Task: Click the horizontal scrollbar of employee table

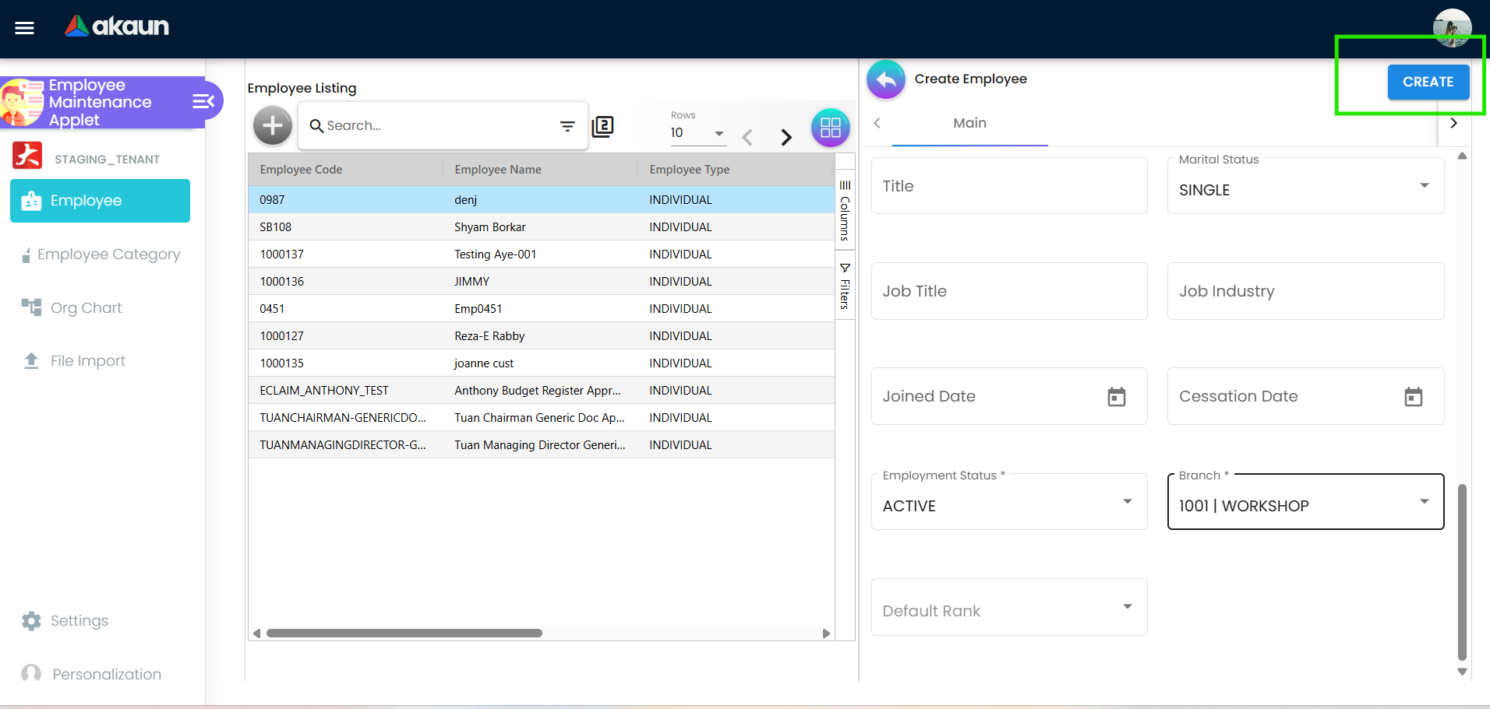Action: (404, 634)
